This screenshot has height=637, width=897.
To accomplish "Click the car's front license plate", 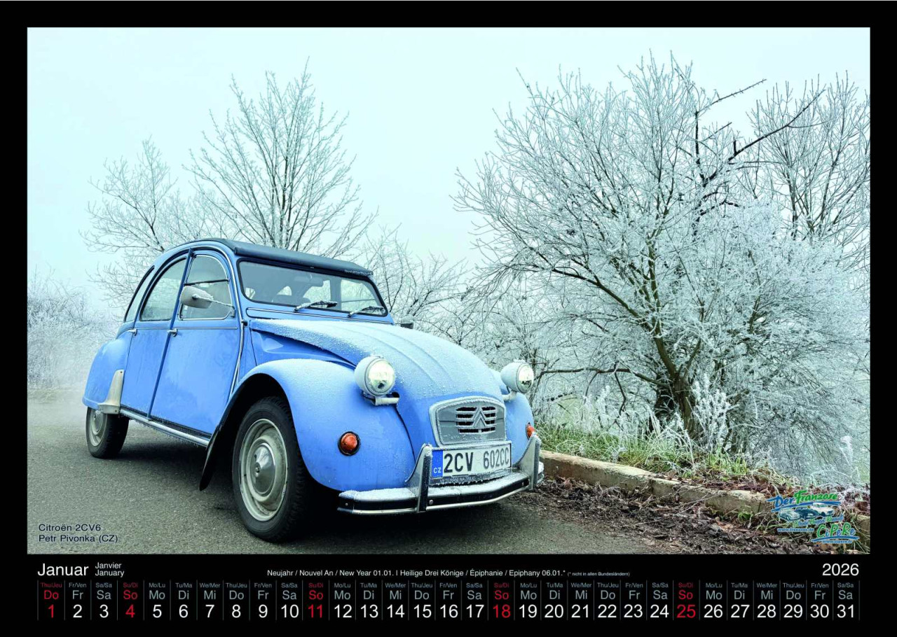I will click(471, 461).
